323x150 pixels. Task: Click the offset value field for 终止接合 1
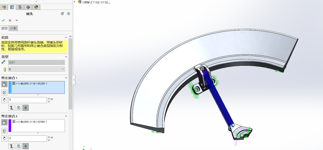coord(28,100)
